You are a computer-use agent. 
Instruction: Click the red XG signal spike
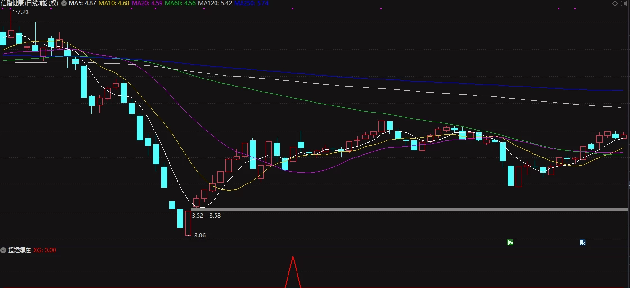(x=293, y=272)
